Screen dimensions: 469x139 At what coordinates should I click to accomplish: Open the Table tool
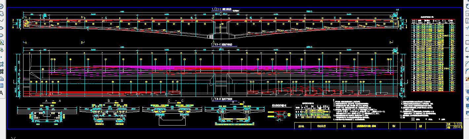(1, 85)
